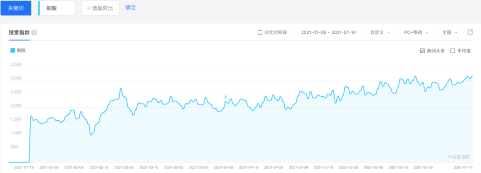
Task: Expand the PC+移动 device dropdown
Action: [416, 32]
